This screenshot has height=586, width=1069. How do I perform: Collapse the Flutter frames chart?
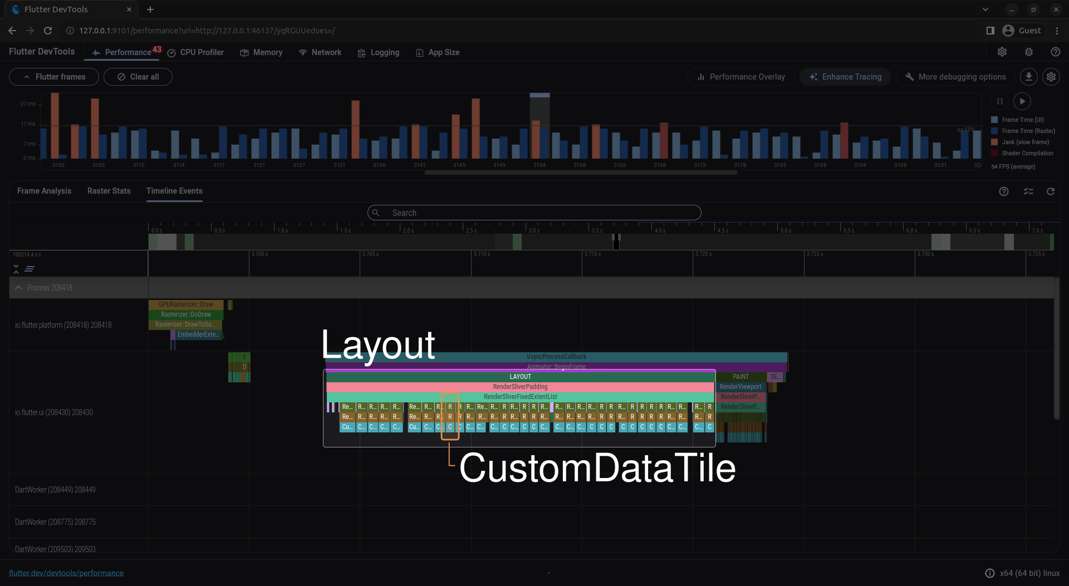click(x=54, y=77)
